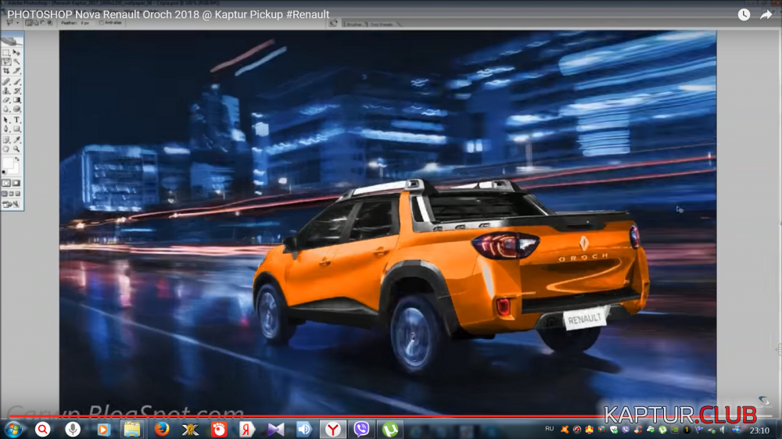Pick the Eraser tool in toolbox
The image size is (782, 439).
pyautogui.click(x=6, y=100)
